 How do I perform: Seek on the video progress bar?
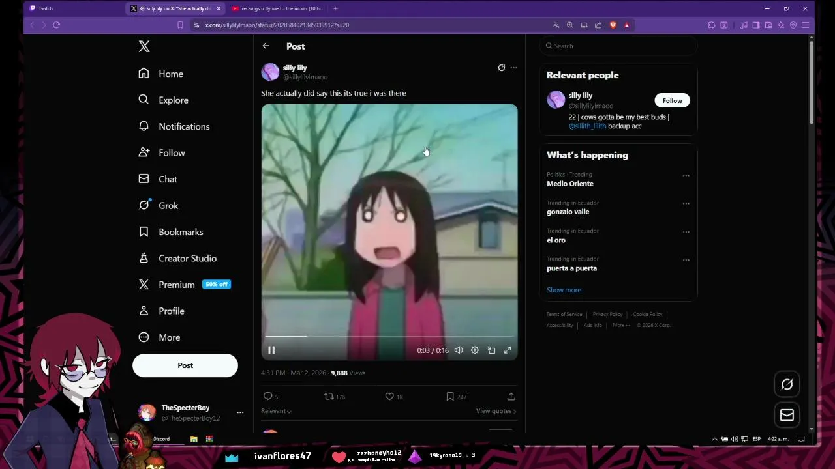click(389, 336)
